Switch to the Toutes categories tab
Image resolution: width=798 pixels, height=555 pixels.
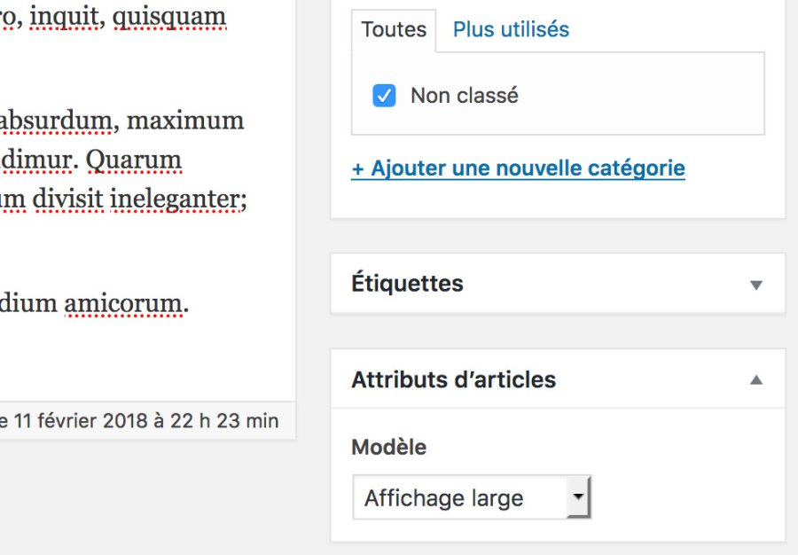click(394, 30)
